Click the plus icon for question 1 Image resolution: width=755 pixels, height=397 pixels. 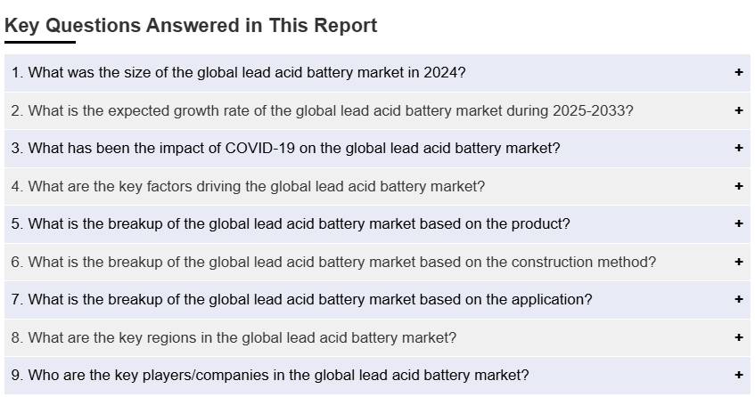click(x=738, y=73)
